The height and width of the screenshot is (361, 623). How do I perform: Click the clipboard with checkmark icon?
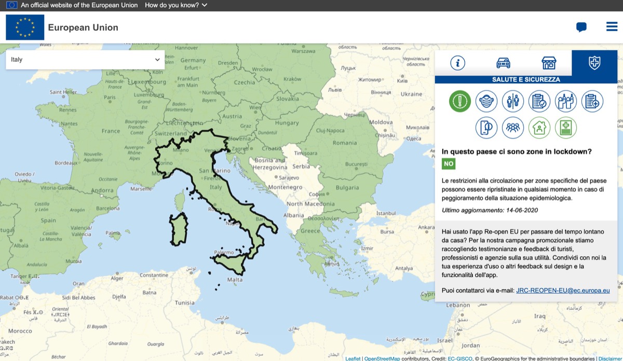click(x=539, y=101)
